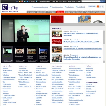
Task: Select the Vieslekcija video thumbnail
Action: [8, 51]
